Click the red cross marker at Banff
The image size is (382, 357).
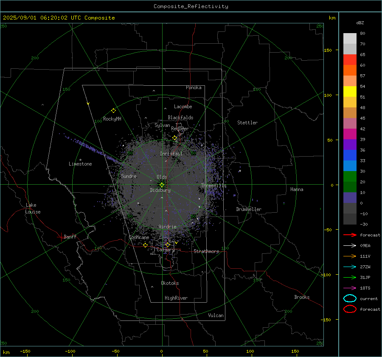click(61, 236)
